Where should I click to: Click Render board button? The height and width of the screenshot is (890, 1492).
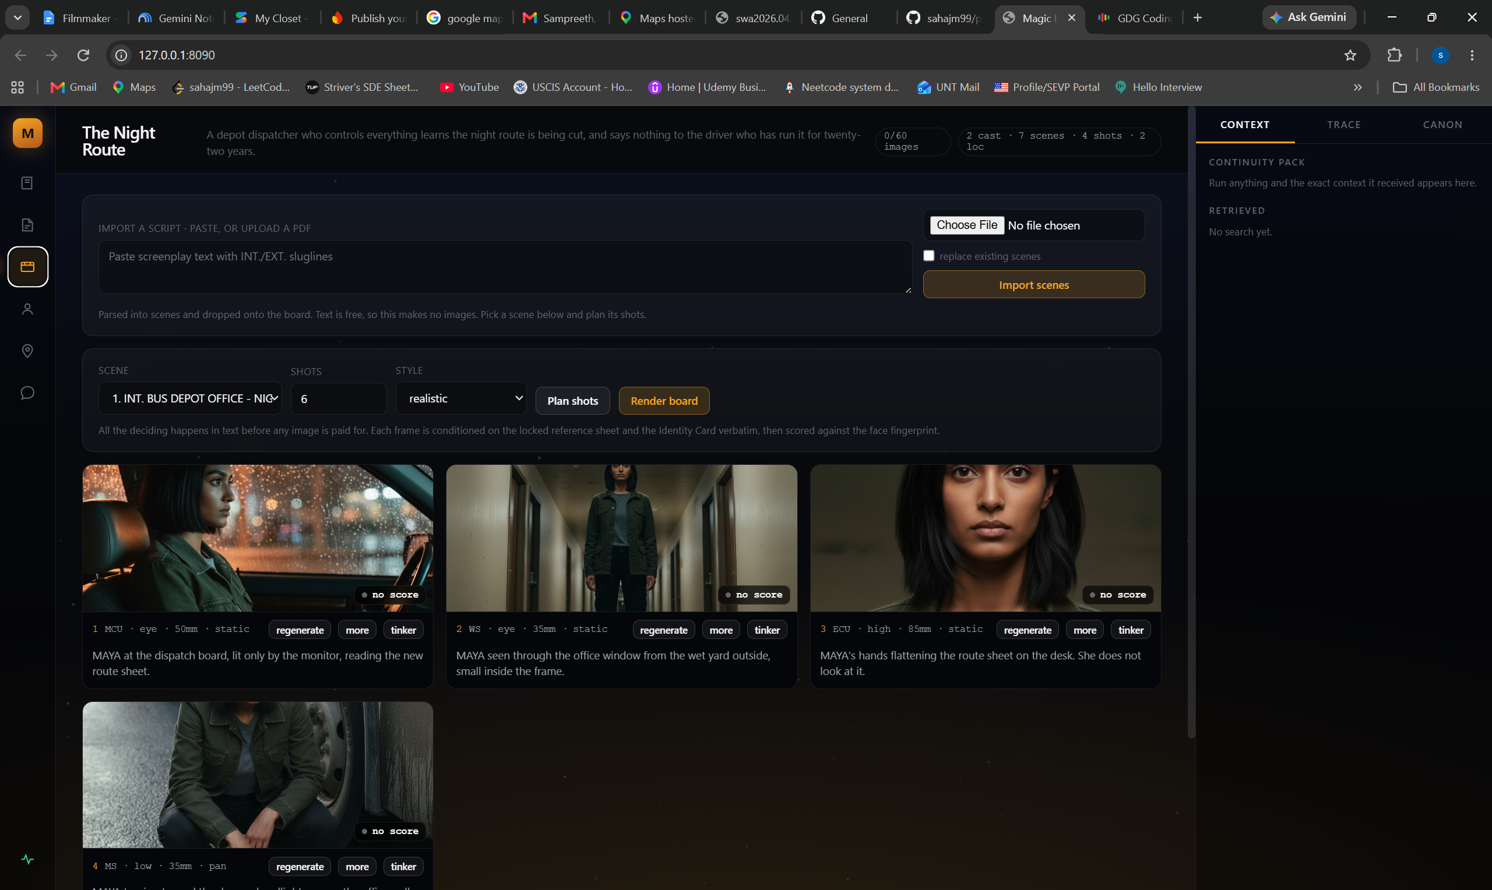[663, 401]
